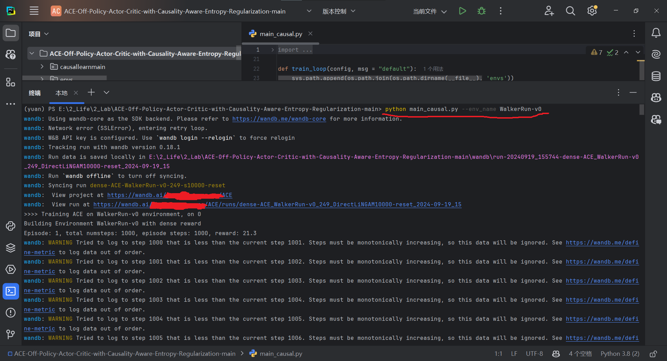
Task: Change LF line separator
Action: click(514, 354)
